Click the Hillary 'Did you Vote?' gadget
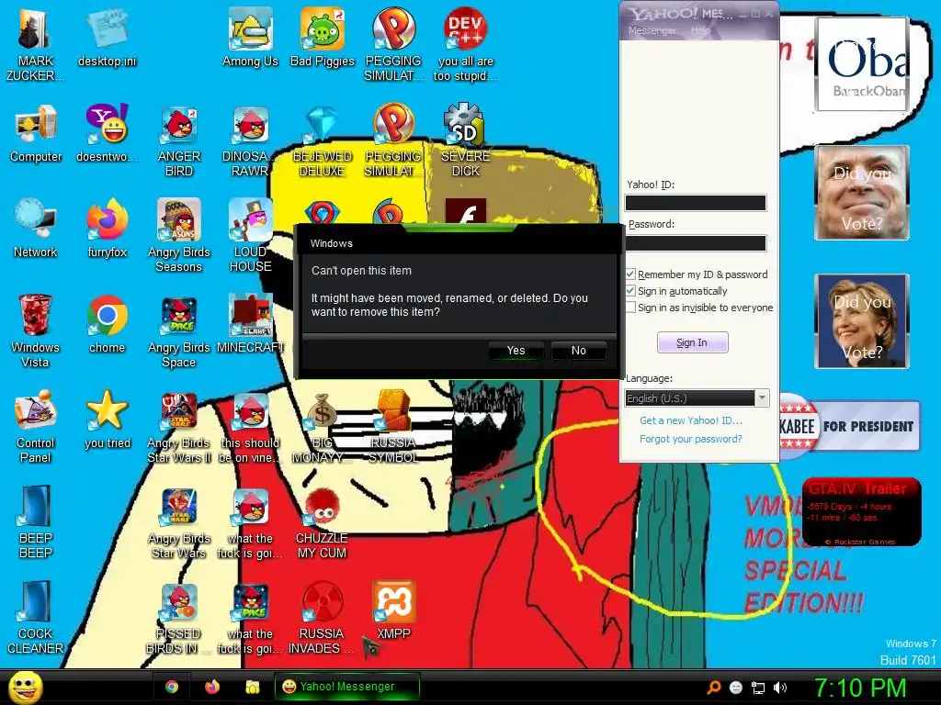This screenshot has width=941, height=705. pyautogui.click(x=862, y=320)
